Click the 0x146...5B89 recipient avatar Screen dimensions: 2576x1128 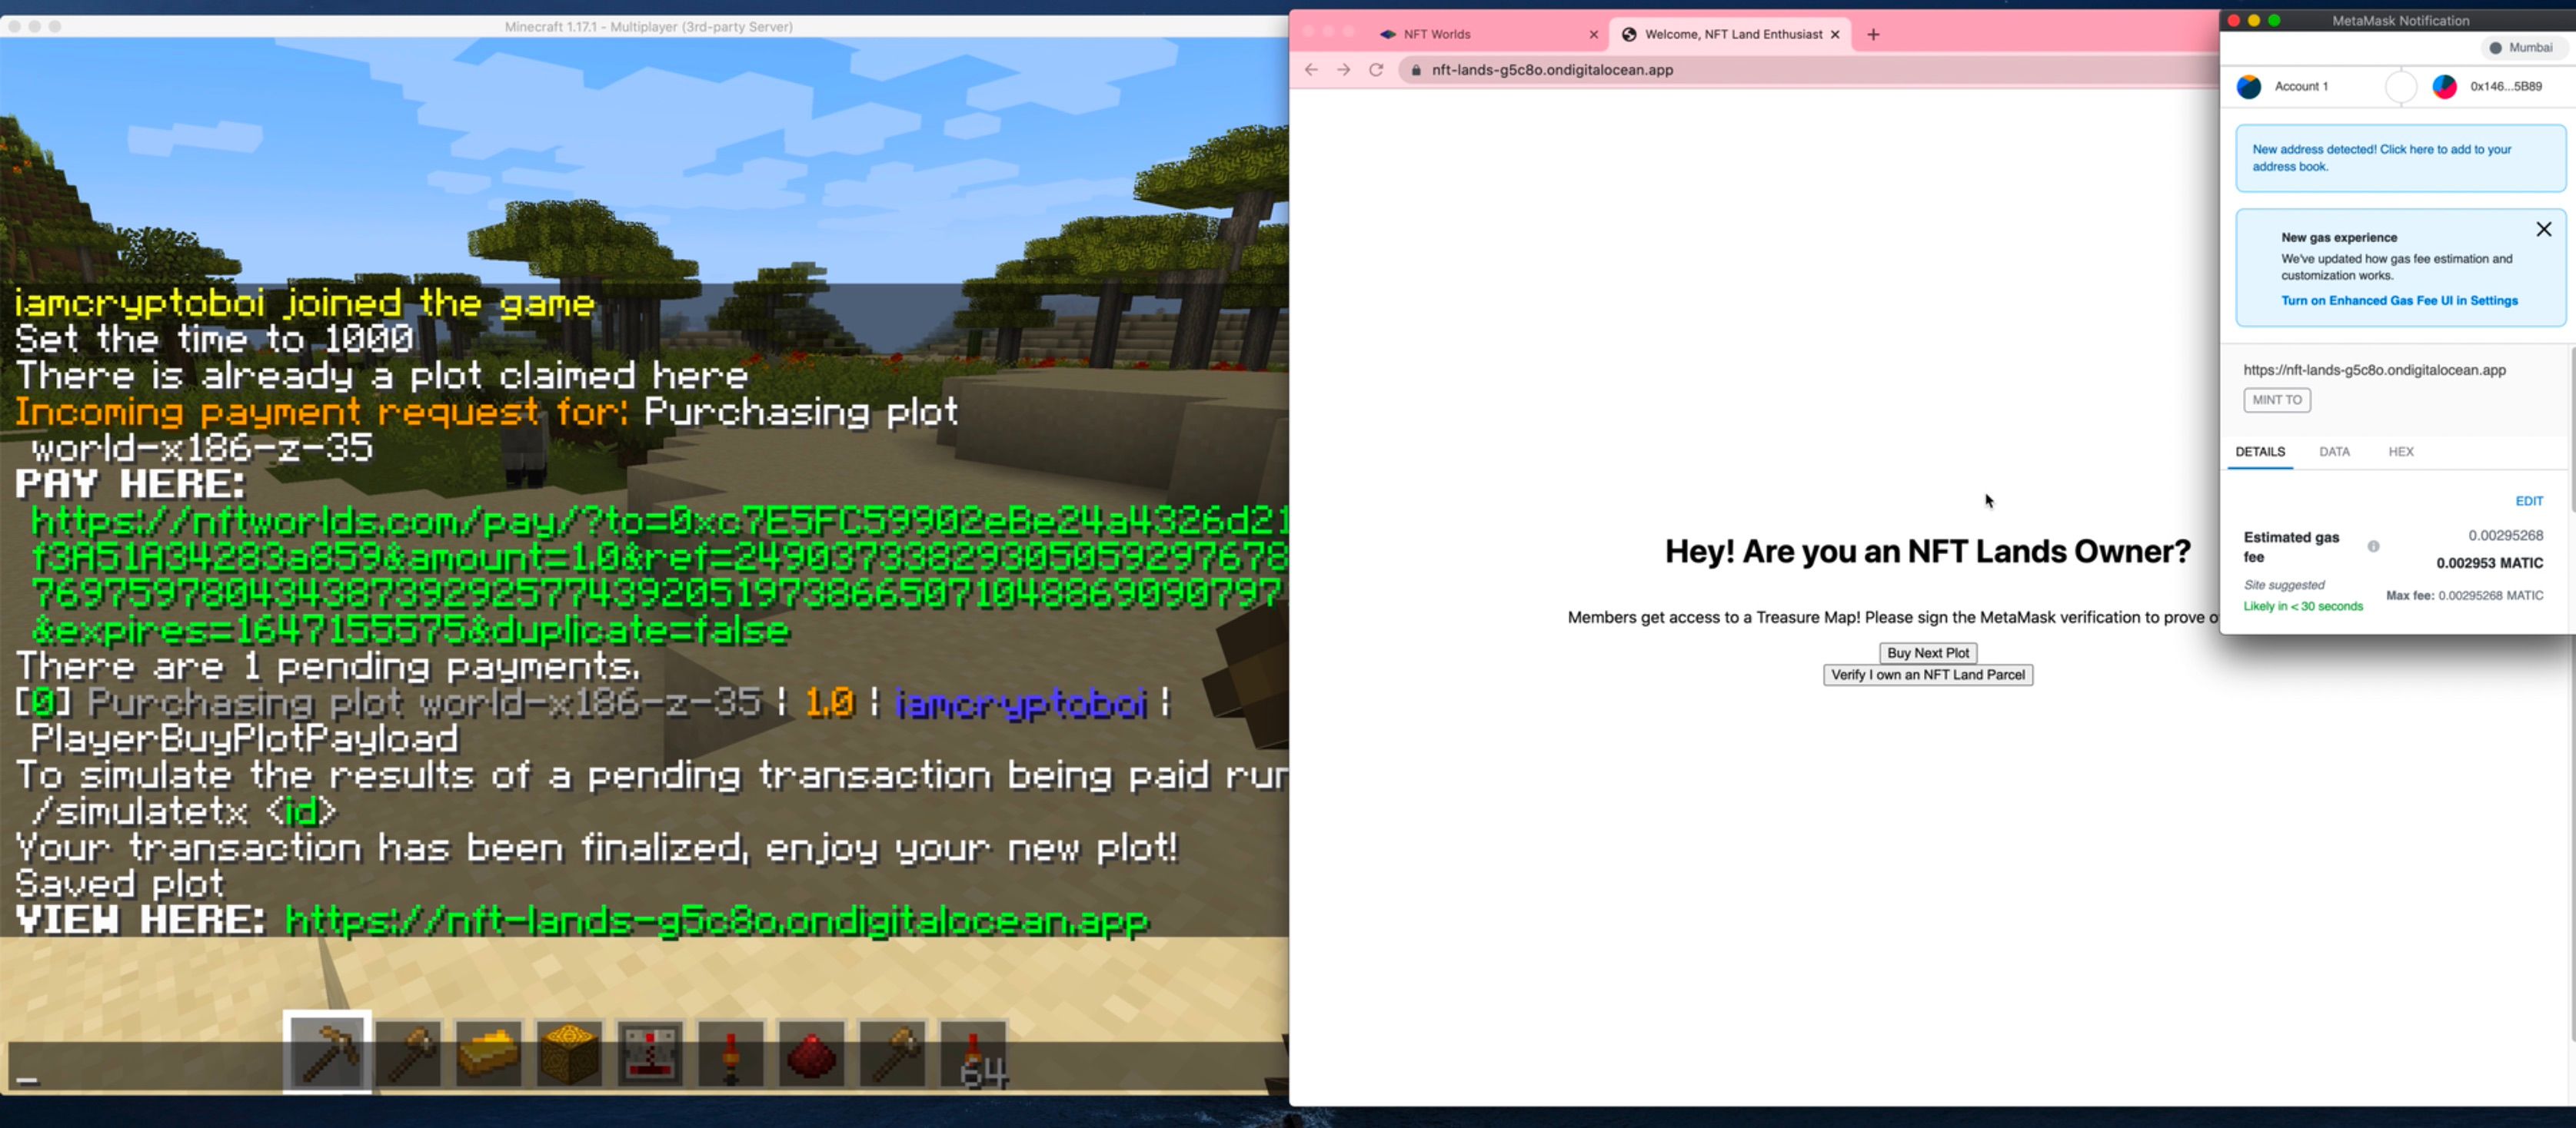[x=2445, y=87]
